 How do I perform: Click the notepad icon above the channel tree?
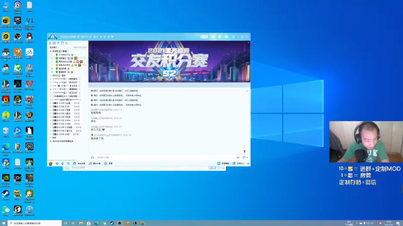(62, 43)
